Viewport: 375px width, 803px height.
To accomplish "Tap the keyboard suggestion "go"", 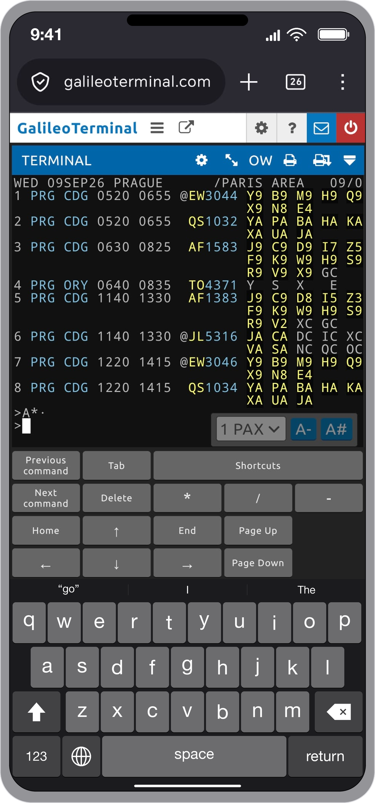I will click(x=69, y=589).
